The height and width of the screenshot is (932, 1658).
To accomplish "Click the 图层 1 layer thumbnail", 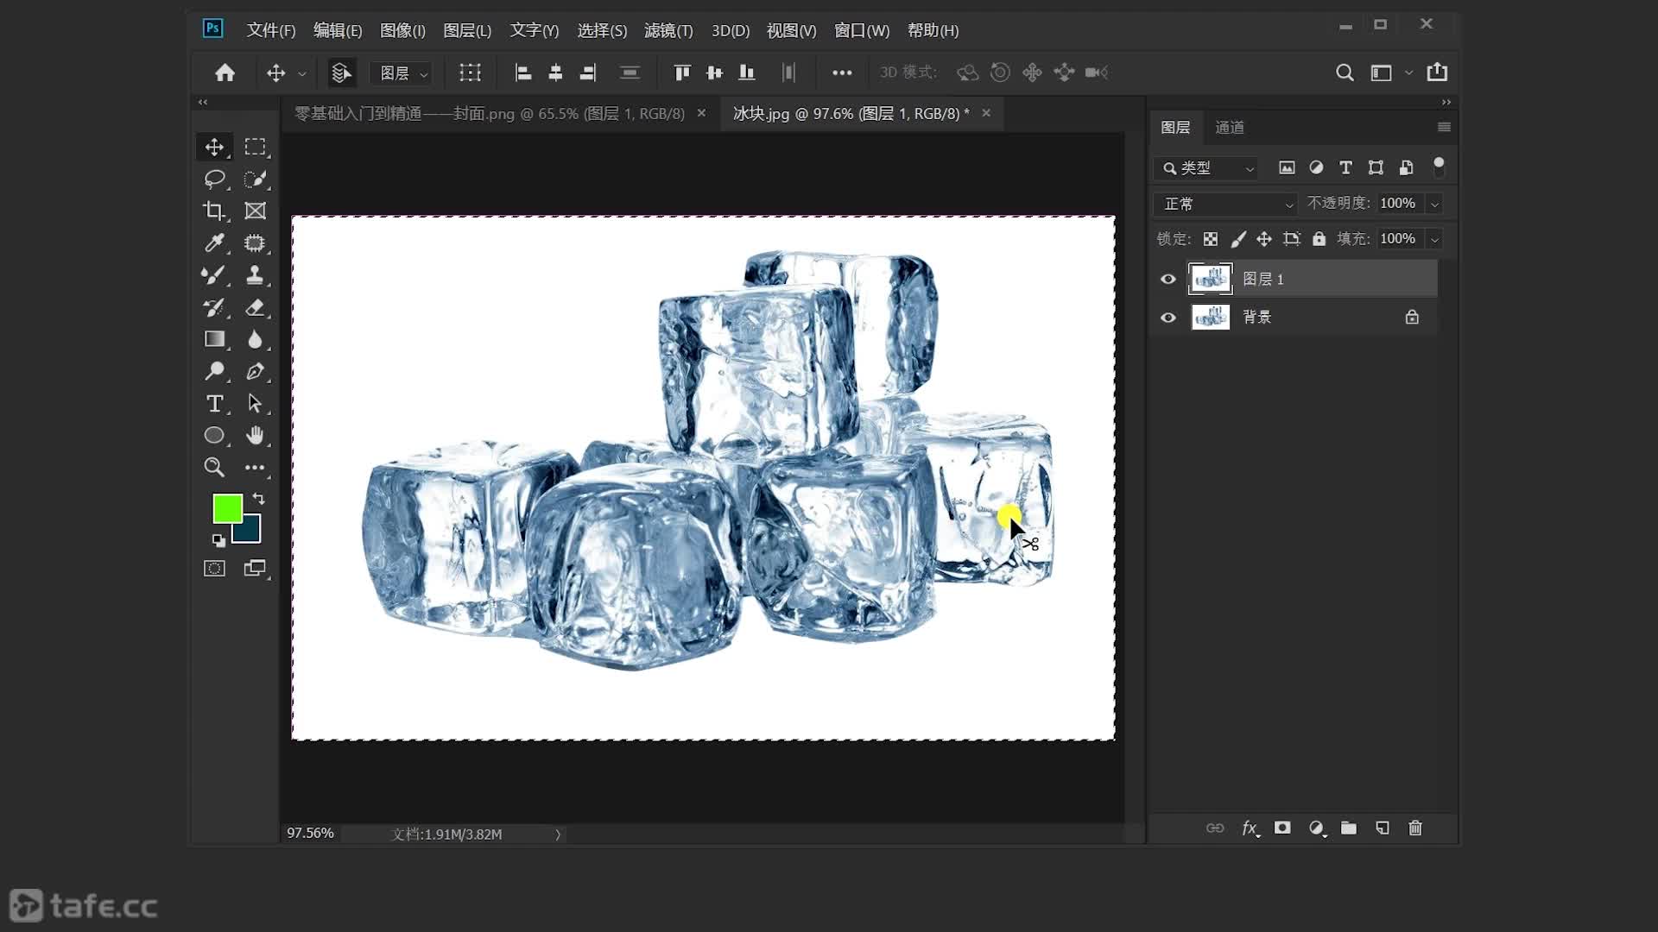I will tap(1211, 279).
